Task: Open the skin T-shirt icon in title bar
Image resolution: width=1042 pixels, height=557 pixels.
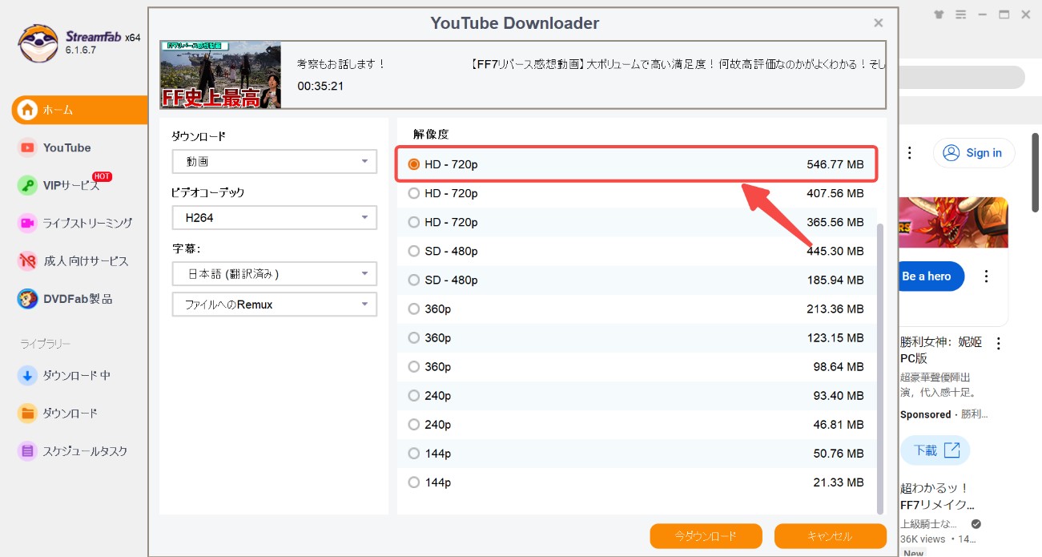Action: pos(940,14)
